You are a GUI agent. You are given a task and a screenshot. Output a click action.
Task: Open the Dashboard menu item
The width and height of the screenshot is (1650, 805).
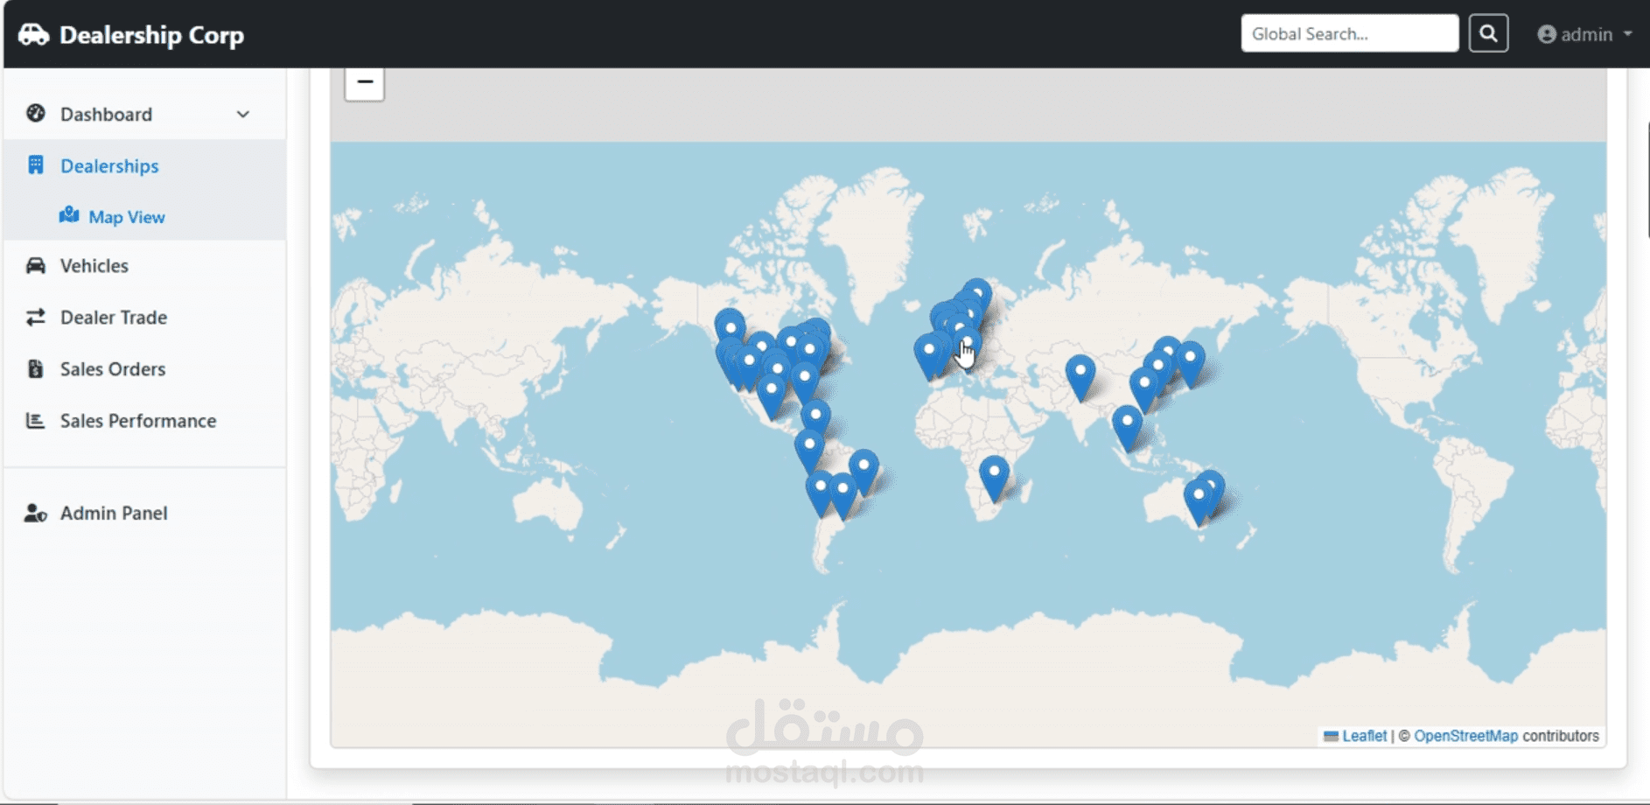click(144, 114)
